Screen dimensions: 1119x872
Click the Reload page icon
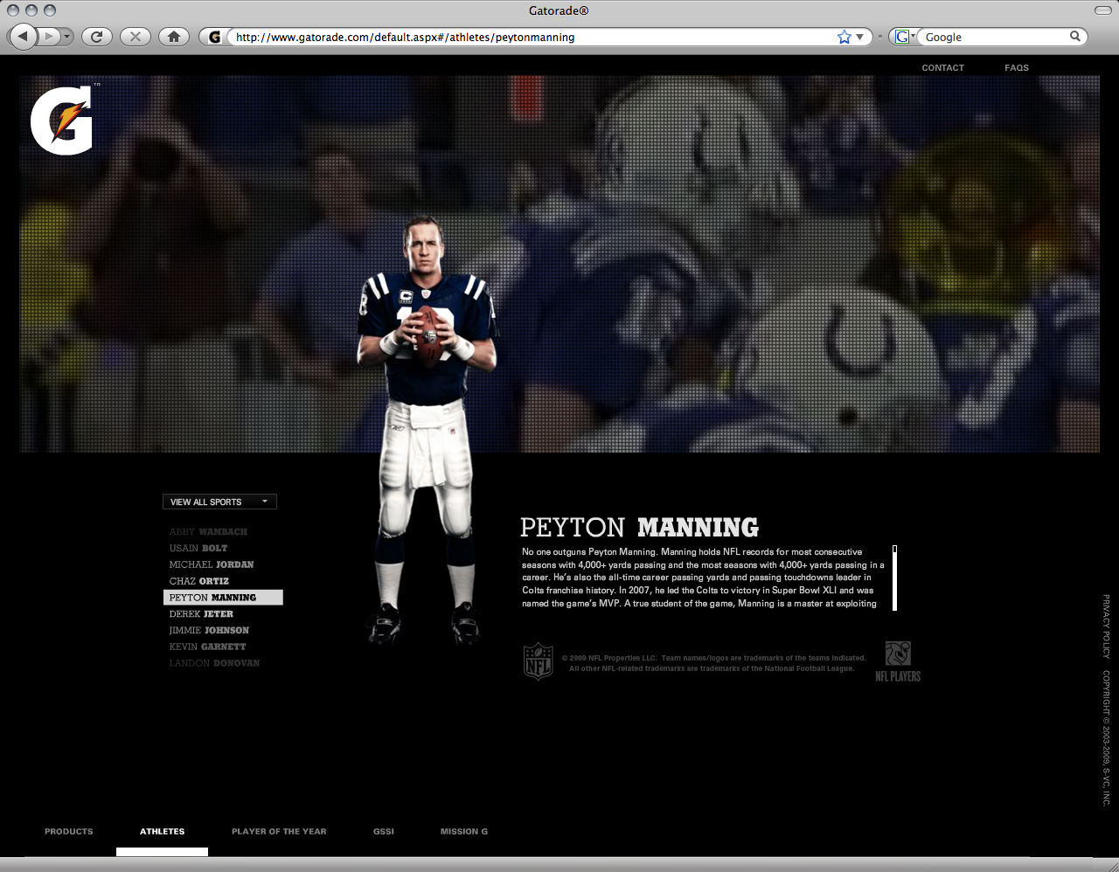[96, 37]
